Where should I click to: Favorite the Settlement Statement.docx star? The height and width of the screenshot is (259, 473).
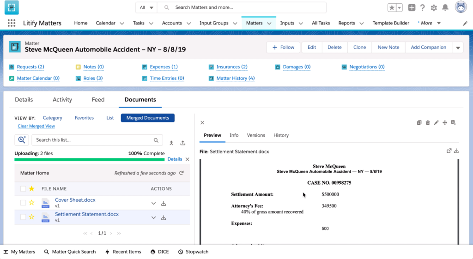tap(32, 217)
